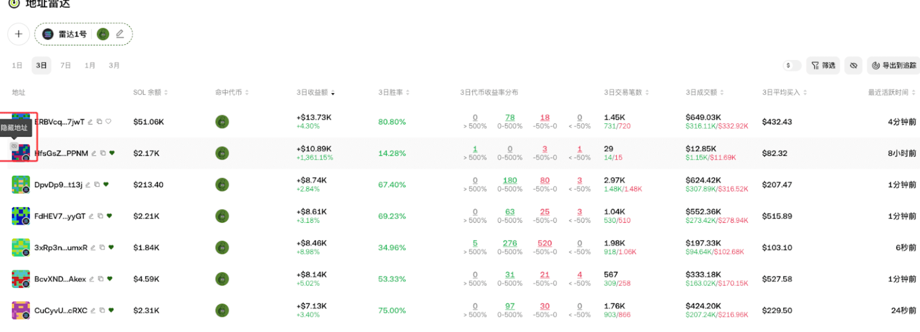This screenshot has height=332, width=920.
Task: Select the 1月 time range tab
Action: 90,66
